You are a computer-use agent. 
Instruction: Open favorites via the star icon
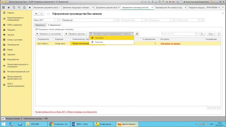click(9, 8)
